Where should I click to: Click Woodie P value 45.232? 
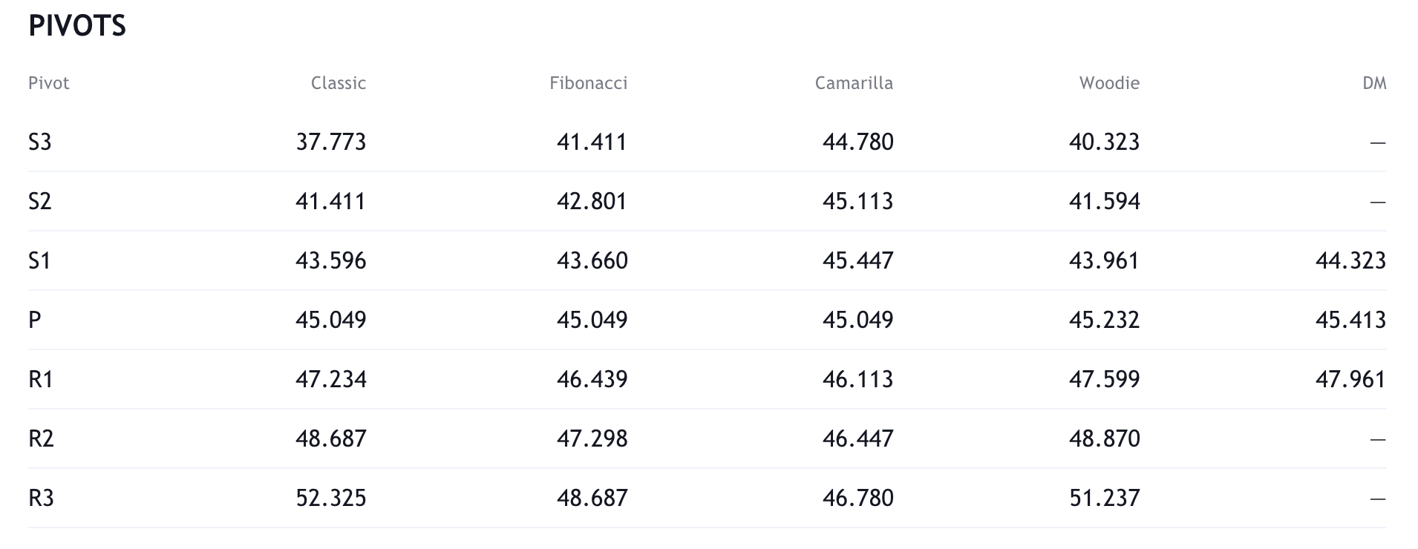coord(1104,320)
